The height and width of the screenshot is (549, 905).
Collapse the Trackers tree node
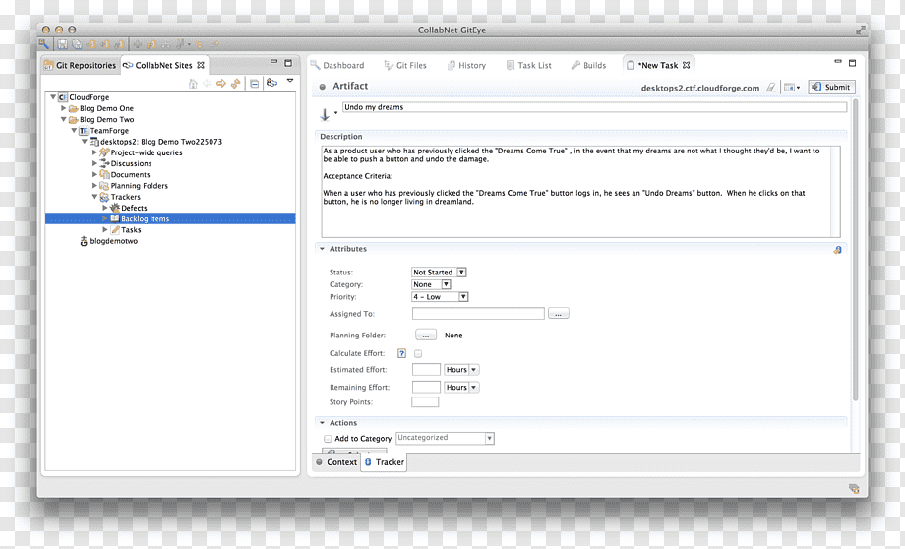pos(94,197)
